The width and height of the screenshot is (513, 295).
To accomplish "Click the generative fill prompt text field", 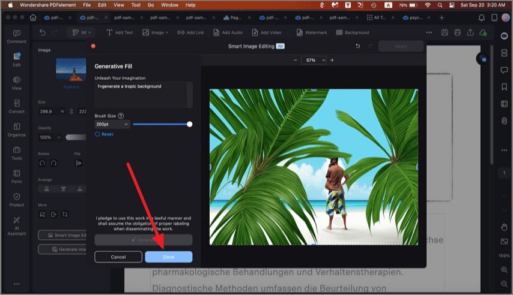I will [143, 94].
